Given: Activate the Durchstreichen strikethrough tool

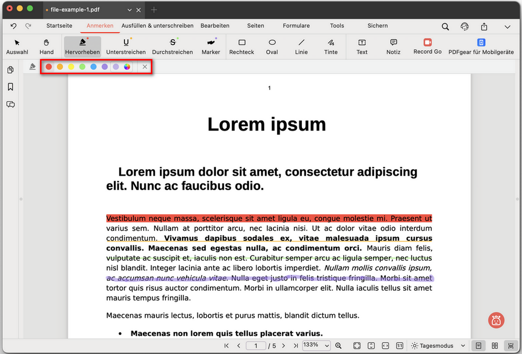Looking at the screenshot, I should 172,46.
